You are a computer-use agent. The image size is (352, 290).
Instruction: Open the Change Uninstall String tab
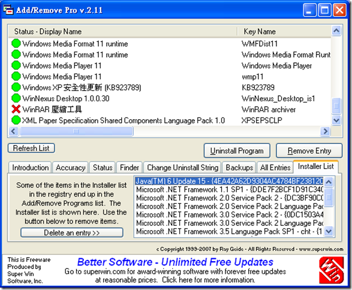182,168
